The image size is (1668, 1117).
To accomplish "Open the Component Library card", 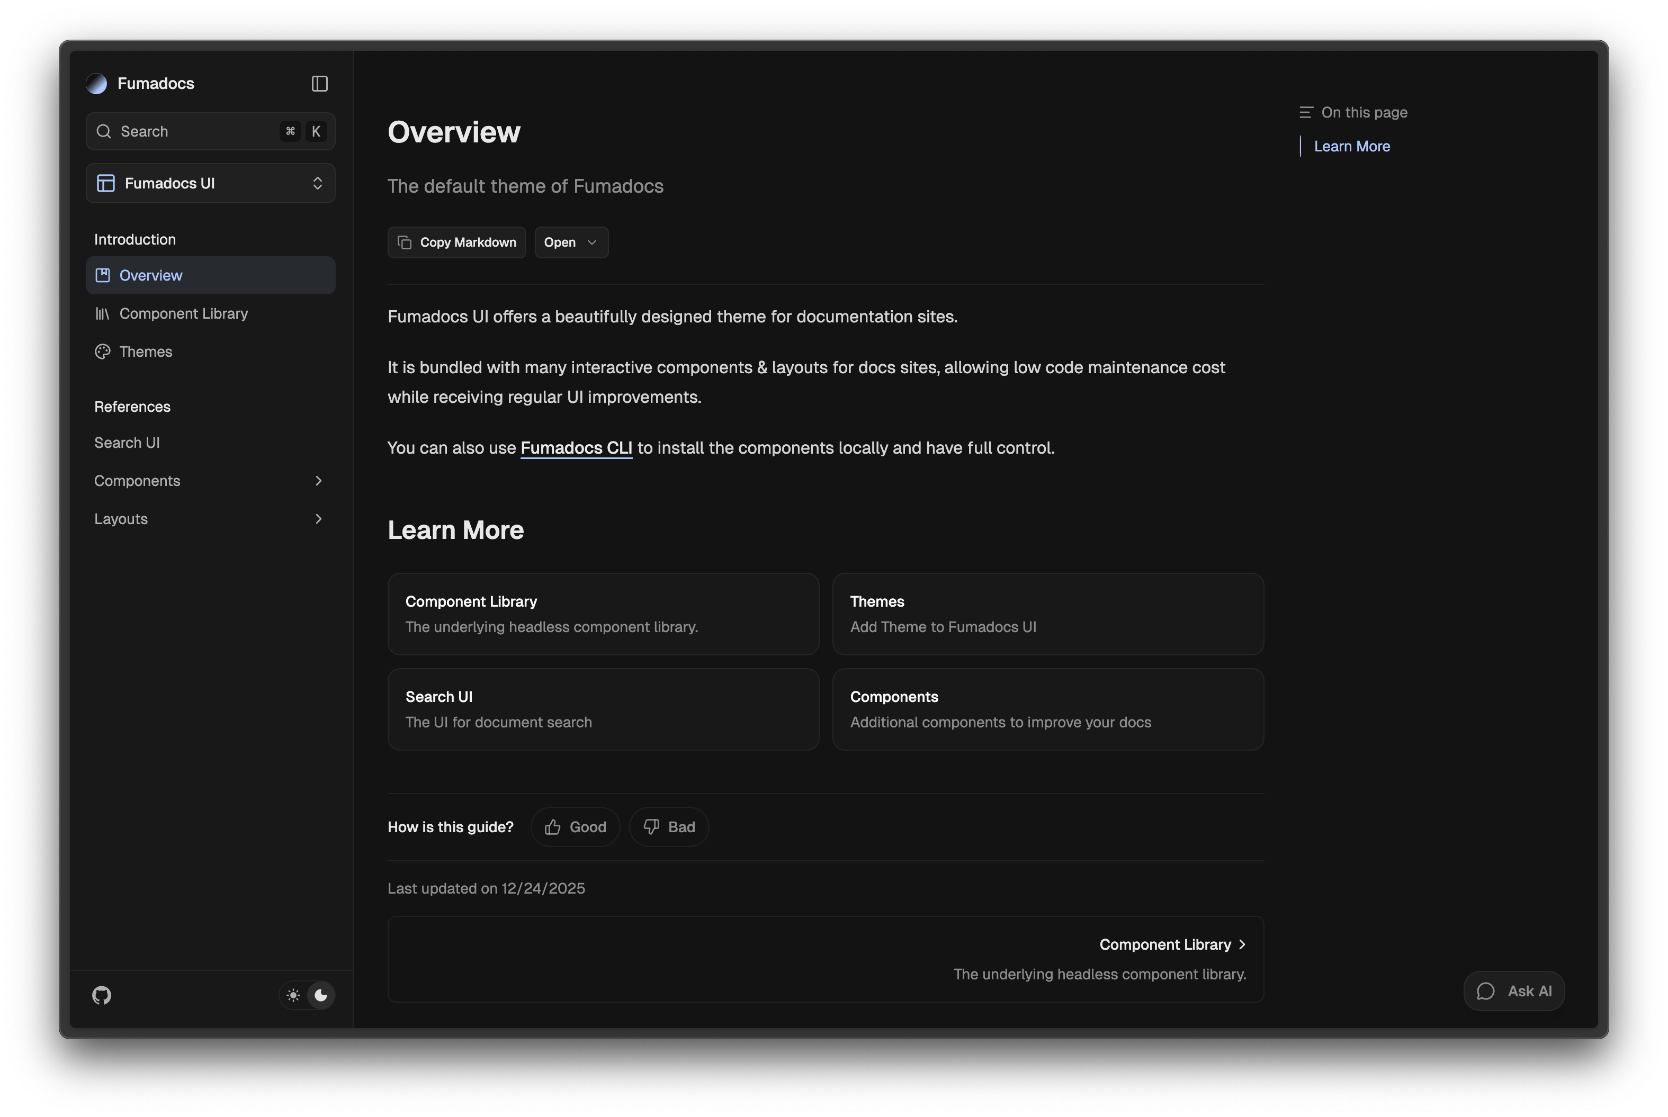I will (603, 614).
